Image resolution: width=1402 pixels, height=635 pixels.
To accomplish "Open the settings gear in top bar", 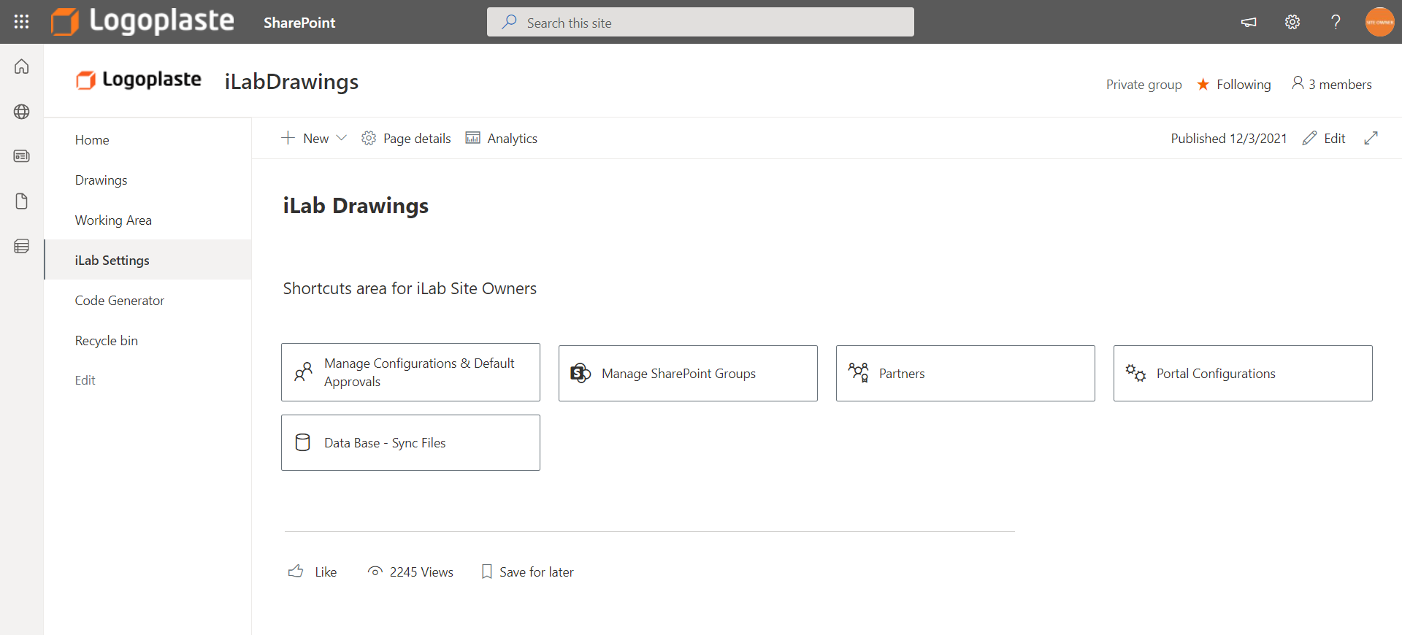I will (1292, 22).
